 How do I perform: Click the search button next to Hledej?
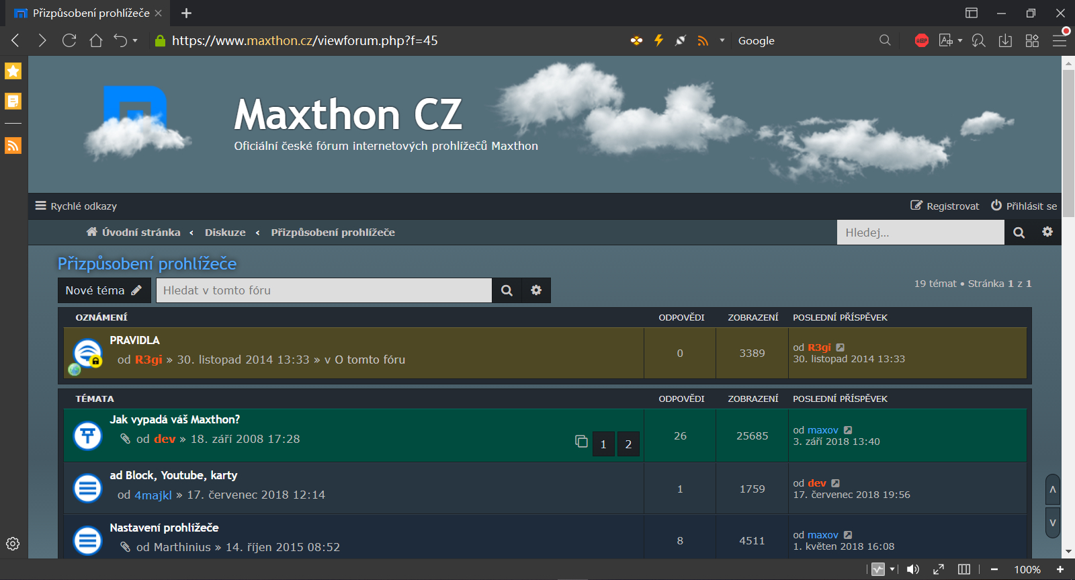coord(1019,233)
